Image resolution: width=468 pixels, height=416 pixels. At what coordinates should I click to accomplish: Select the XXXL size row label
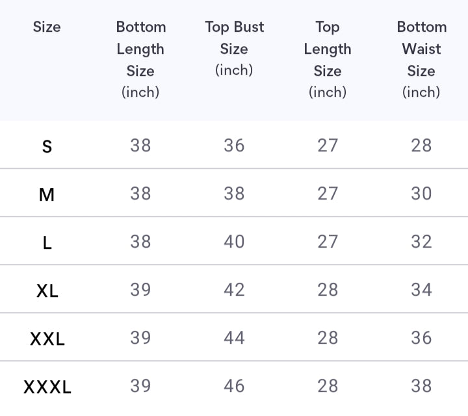click(x=47, y=387)
